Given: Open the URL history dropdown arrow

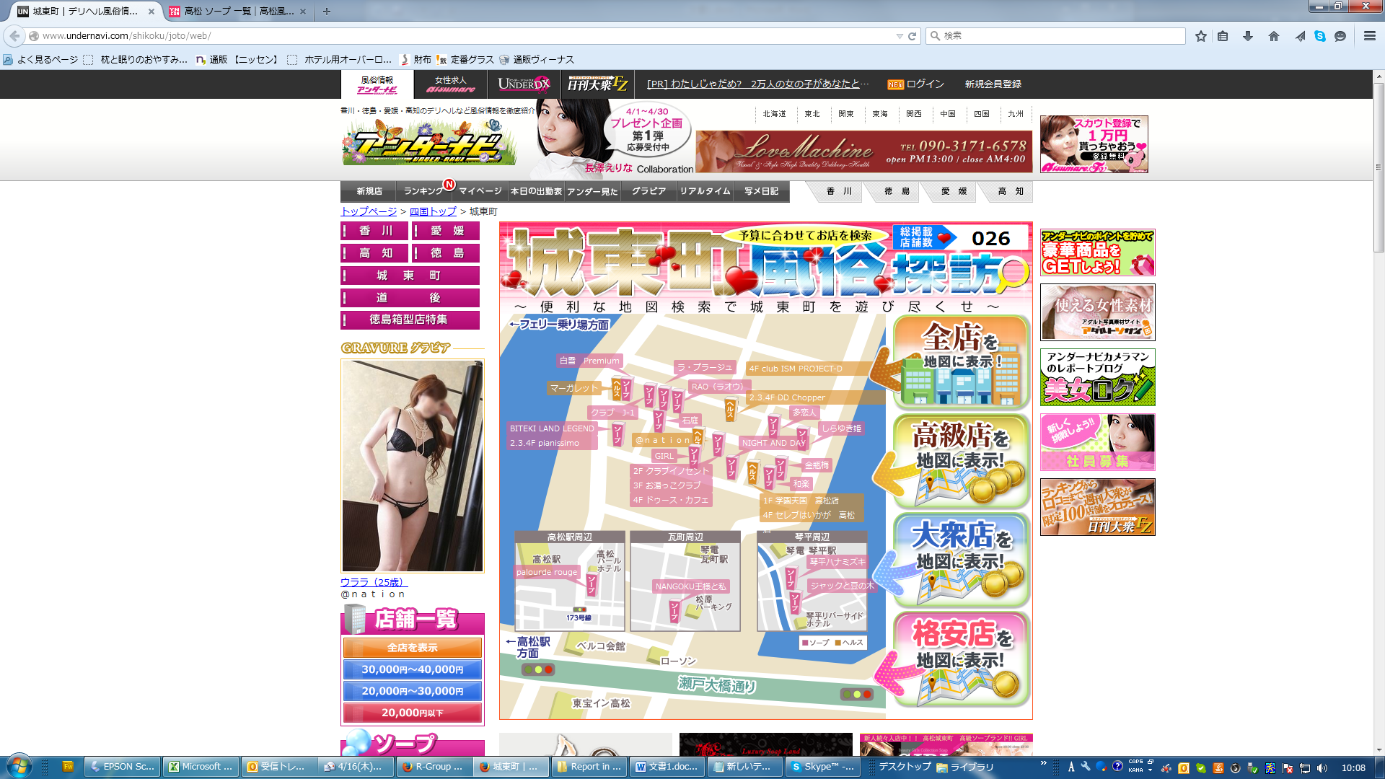Looking at the screenshot, I should [900, 36].
